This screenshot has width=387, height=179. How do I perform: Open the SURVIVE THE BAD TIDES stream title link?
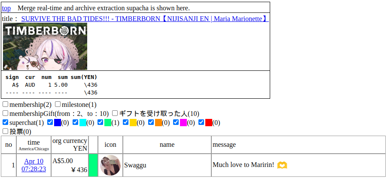(x=145, y=18)
